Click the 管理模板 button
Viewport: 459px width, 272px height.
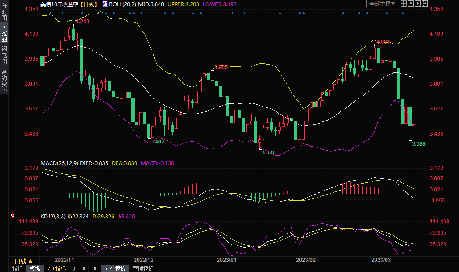point(143,268)
